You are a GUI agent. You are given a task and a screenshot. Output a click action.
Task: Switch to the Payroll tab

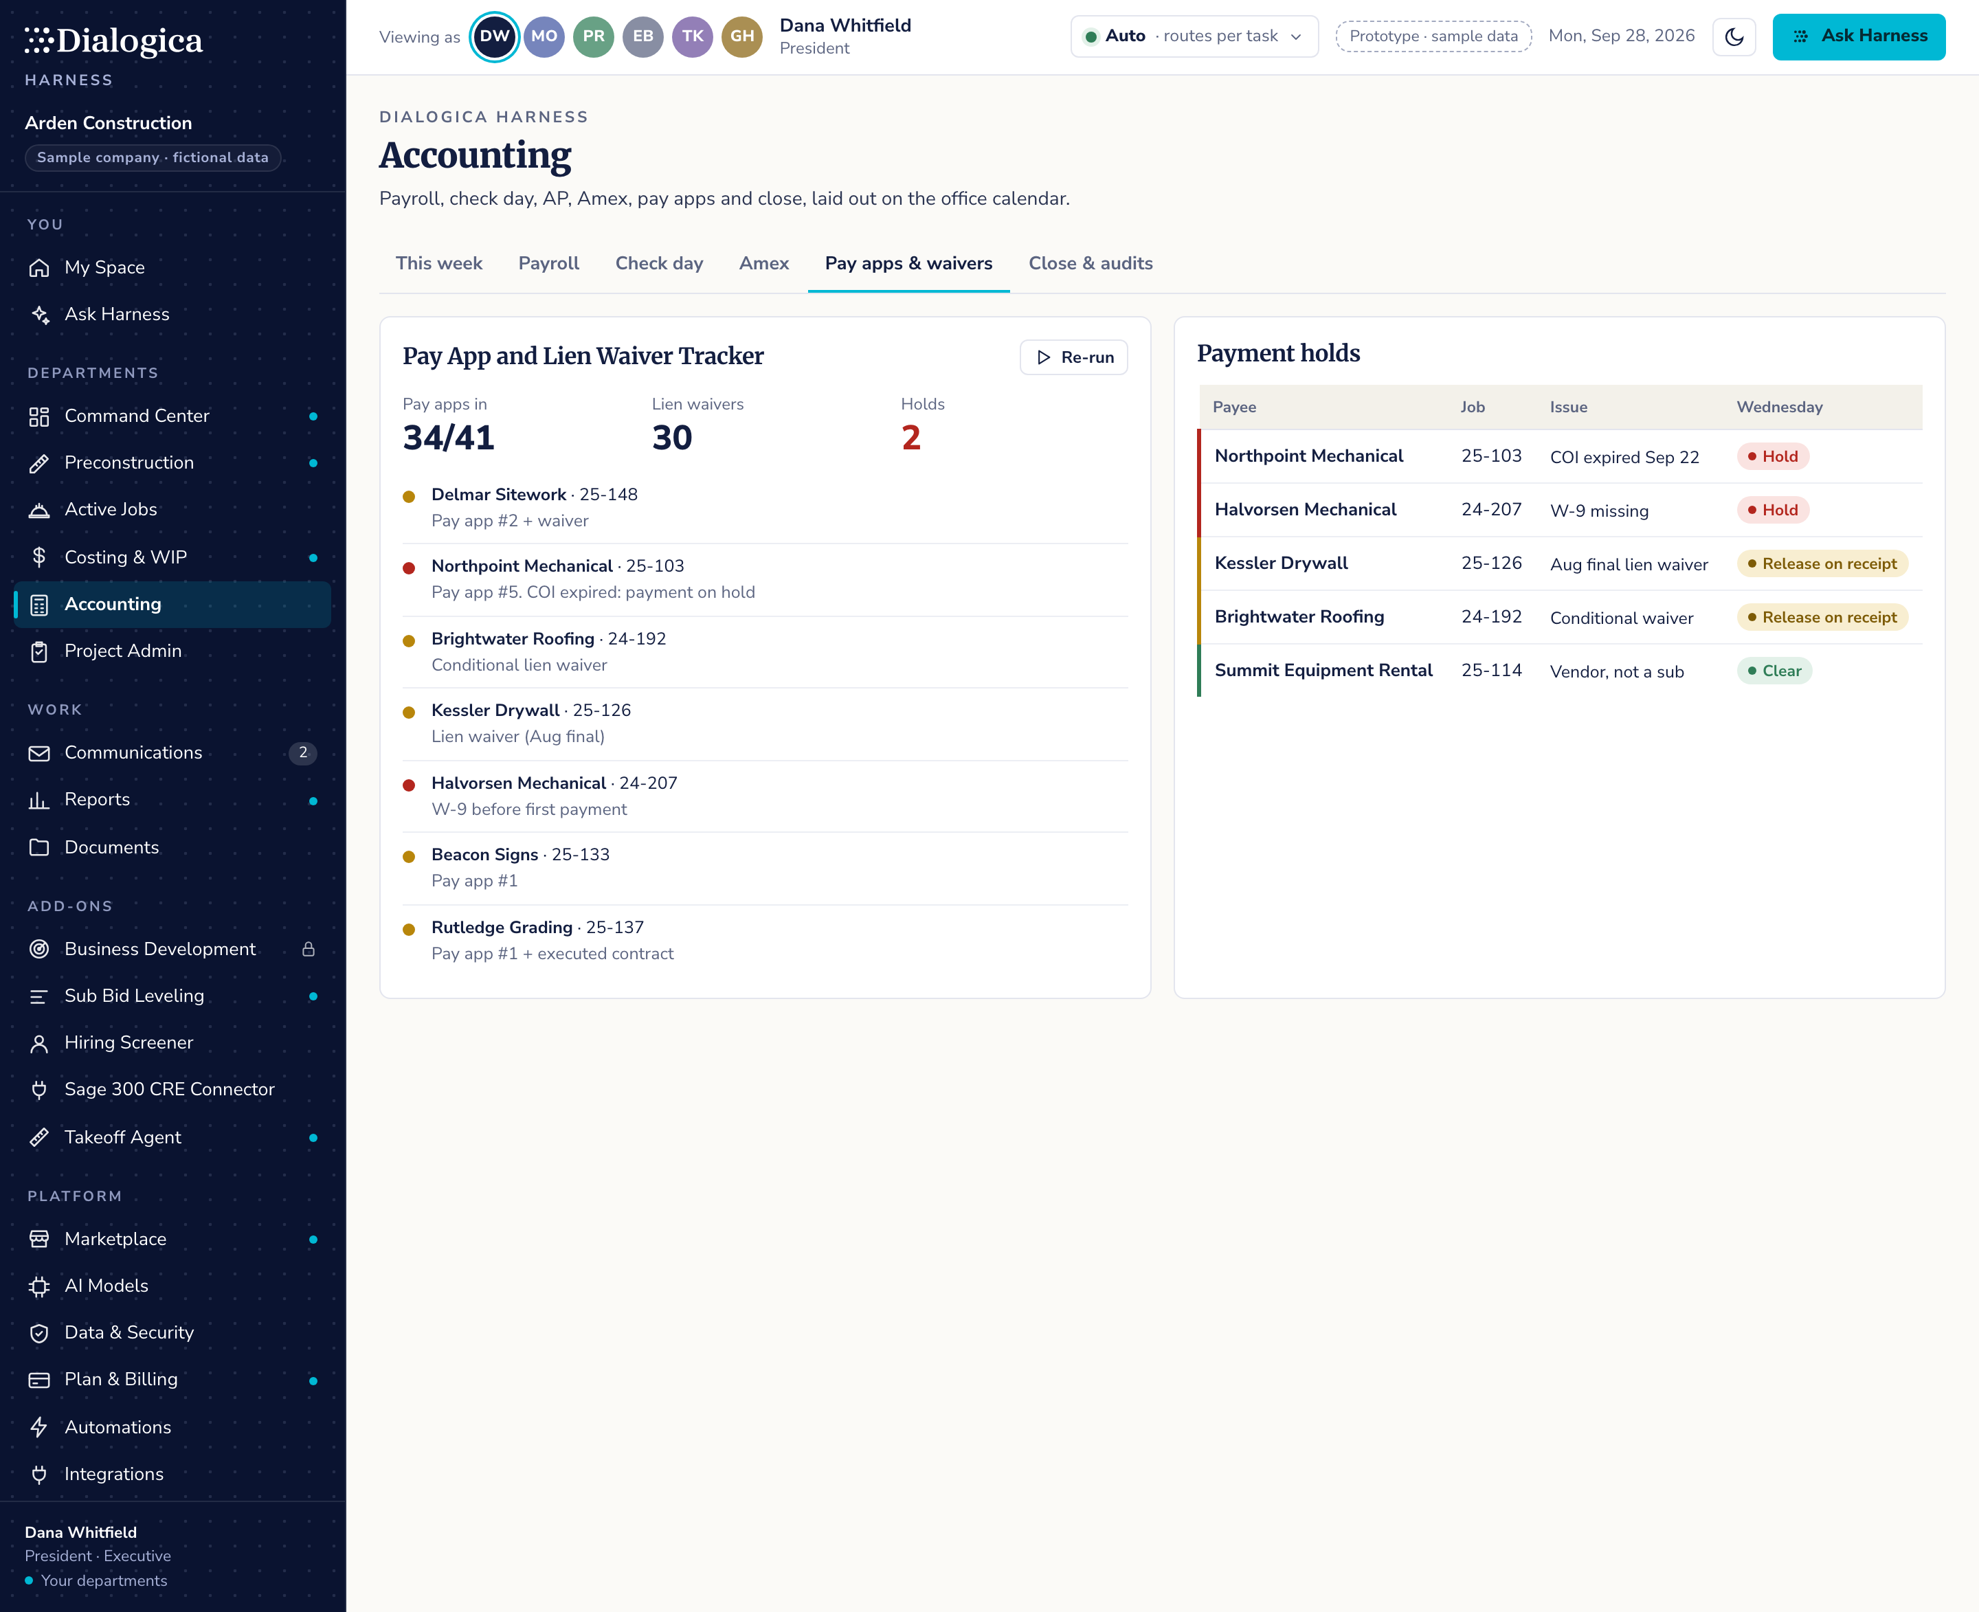point(549,264)
